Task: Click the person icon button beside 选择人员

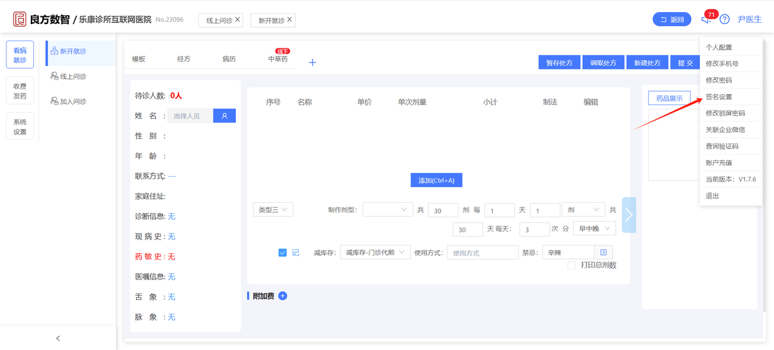Action: coord(224,116)
